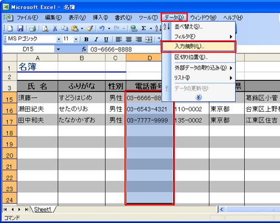Toggle Underline formatting
Image resolution: width=280 pixels, height=223 pixels.
106,40
